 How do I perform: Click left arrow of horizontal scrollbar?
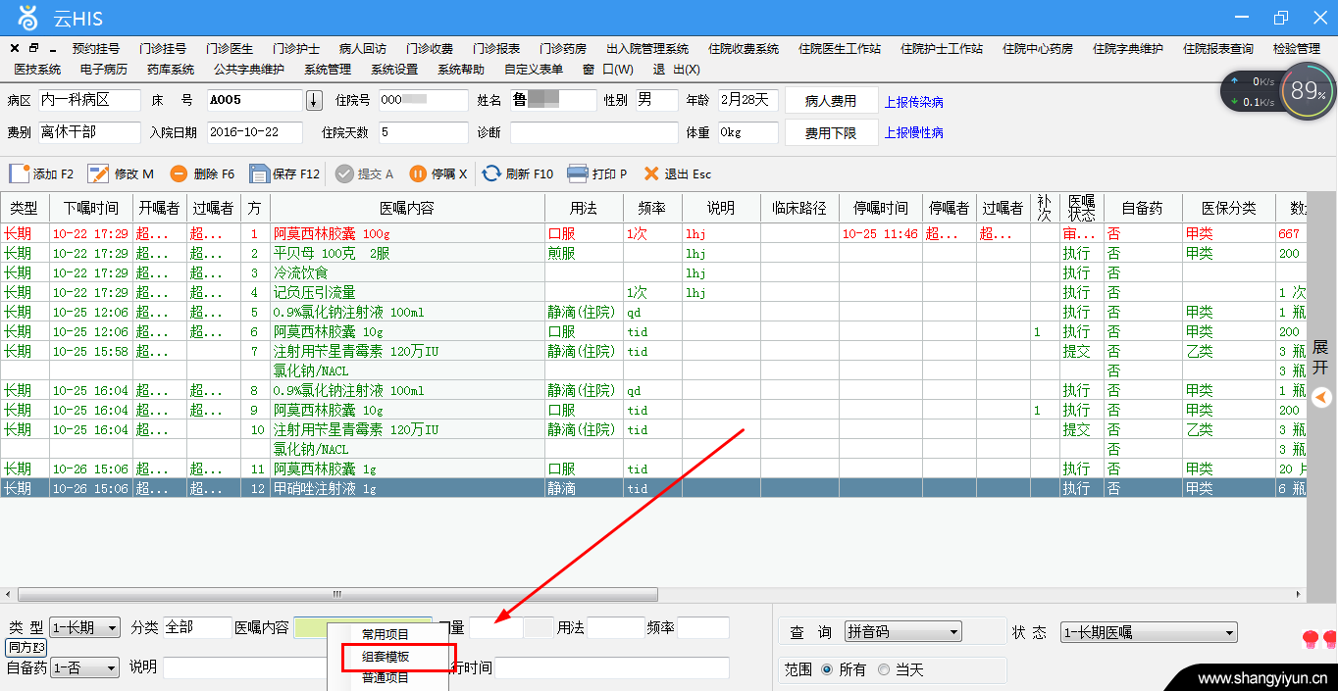point(9,594)
